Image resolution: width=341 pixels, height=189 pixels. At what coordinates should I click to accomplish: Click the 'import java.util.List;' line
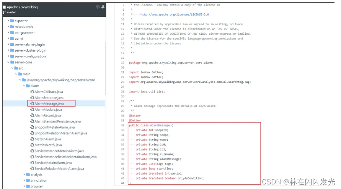point(147,92)
